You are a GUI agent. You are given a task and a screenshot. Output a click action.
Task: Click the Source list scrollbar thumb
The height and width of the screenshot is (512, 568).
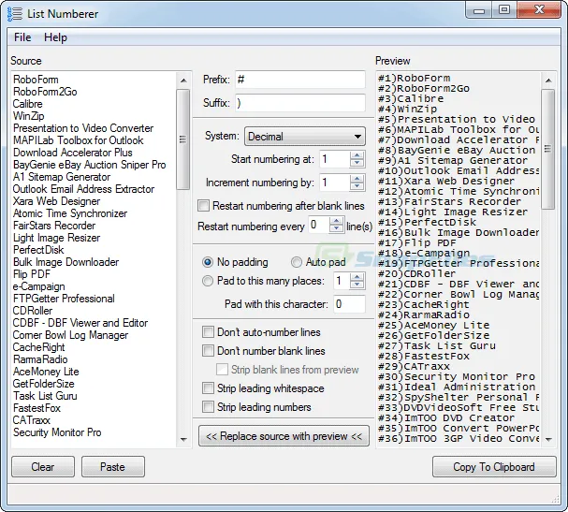coord(183,139)
